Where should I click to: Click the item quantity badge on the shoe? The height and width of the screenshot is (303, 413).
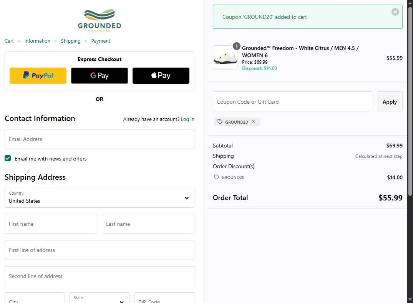237,46
